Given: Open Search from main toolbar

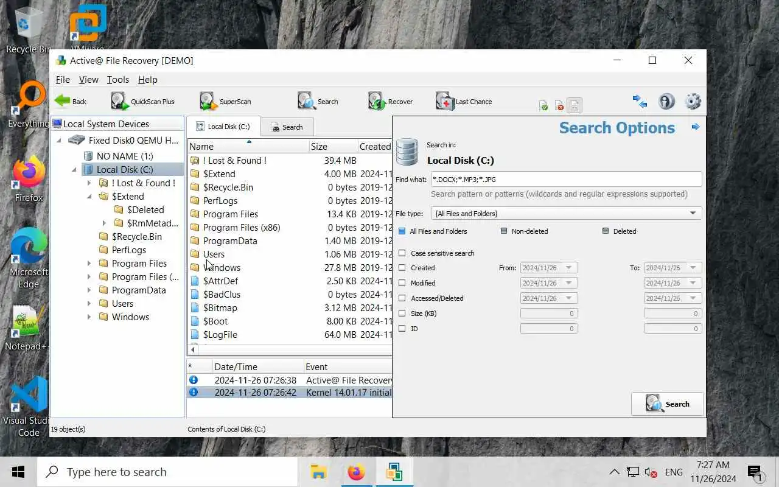Looking at the screenshot, I should [x=318, y=101].
